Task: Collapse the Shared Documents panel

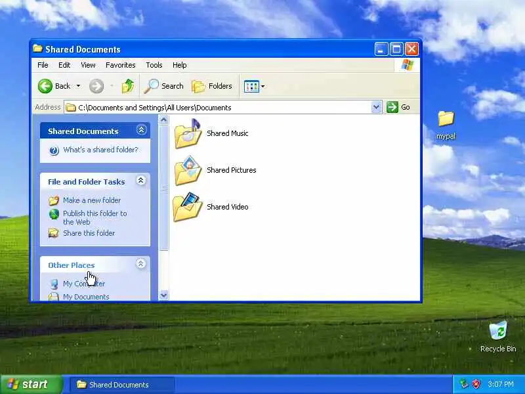Action: point(141,130)
